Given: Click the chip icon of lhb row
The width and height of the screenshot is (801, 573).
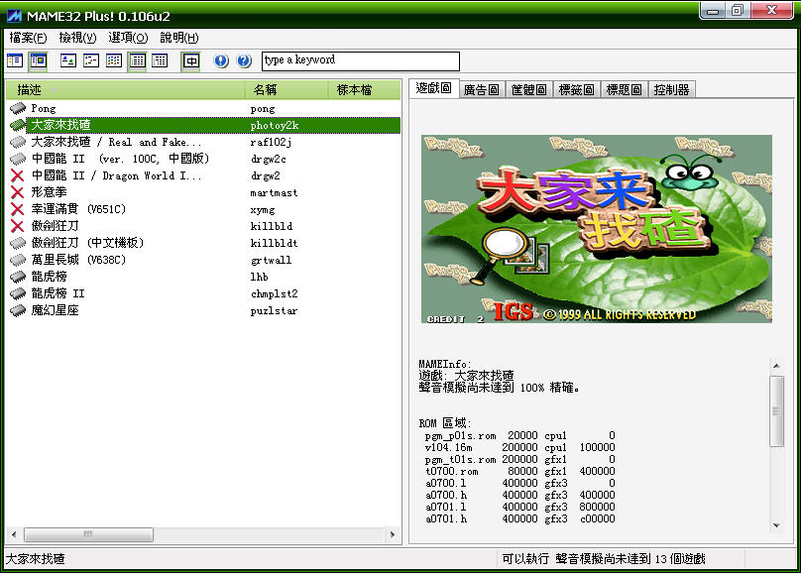Looking at the screenshot, I should pyautogui.click(x=18, y=277).
